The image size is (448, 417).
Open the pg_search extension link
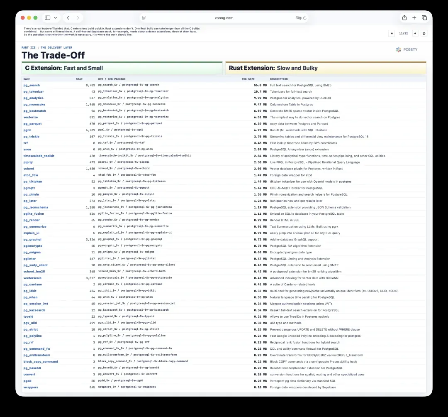click(32, 85)
